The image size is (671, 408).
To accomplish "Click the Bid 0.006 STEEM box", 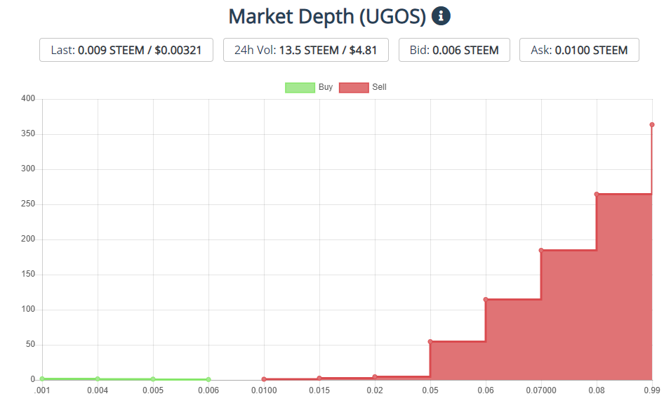I will pos(454,50).
